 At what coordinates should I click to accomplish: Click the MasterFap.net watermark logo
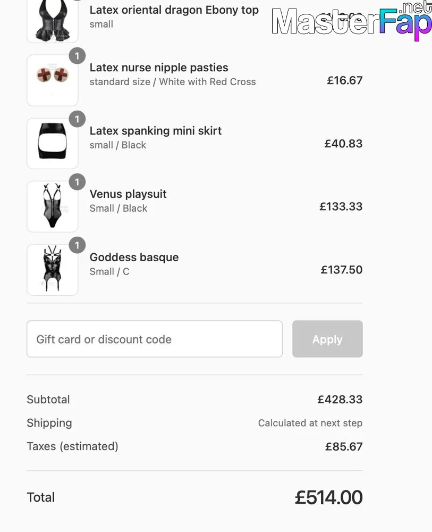tap(352, 21)
